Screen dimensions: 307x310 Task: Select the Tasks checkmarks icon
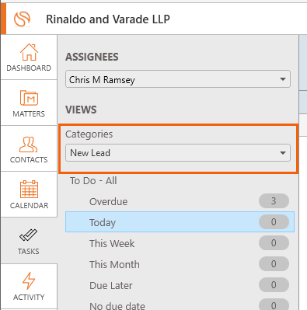pos(29,235)
